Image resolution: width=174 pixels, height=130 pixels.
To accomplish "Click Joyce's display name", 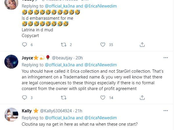I will pyautogui.click(x=28, y=58).
